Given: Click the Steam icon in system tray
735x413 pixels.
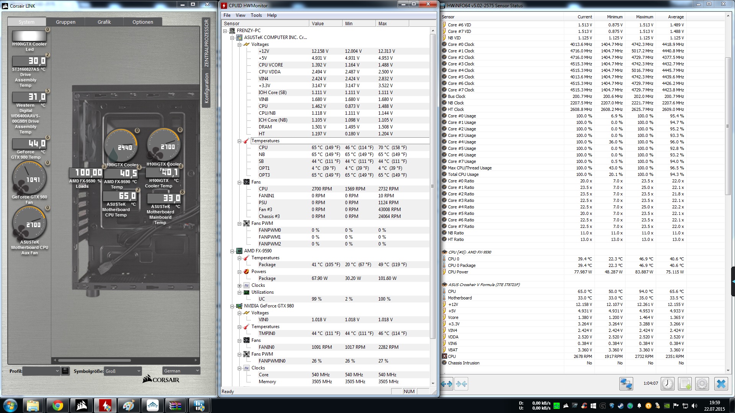Looking at the screenshot, I should click(621, 406).
